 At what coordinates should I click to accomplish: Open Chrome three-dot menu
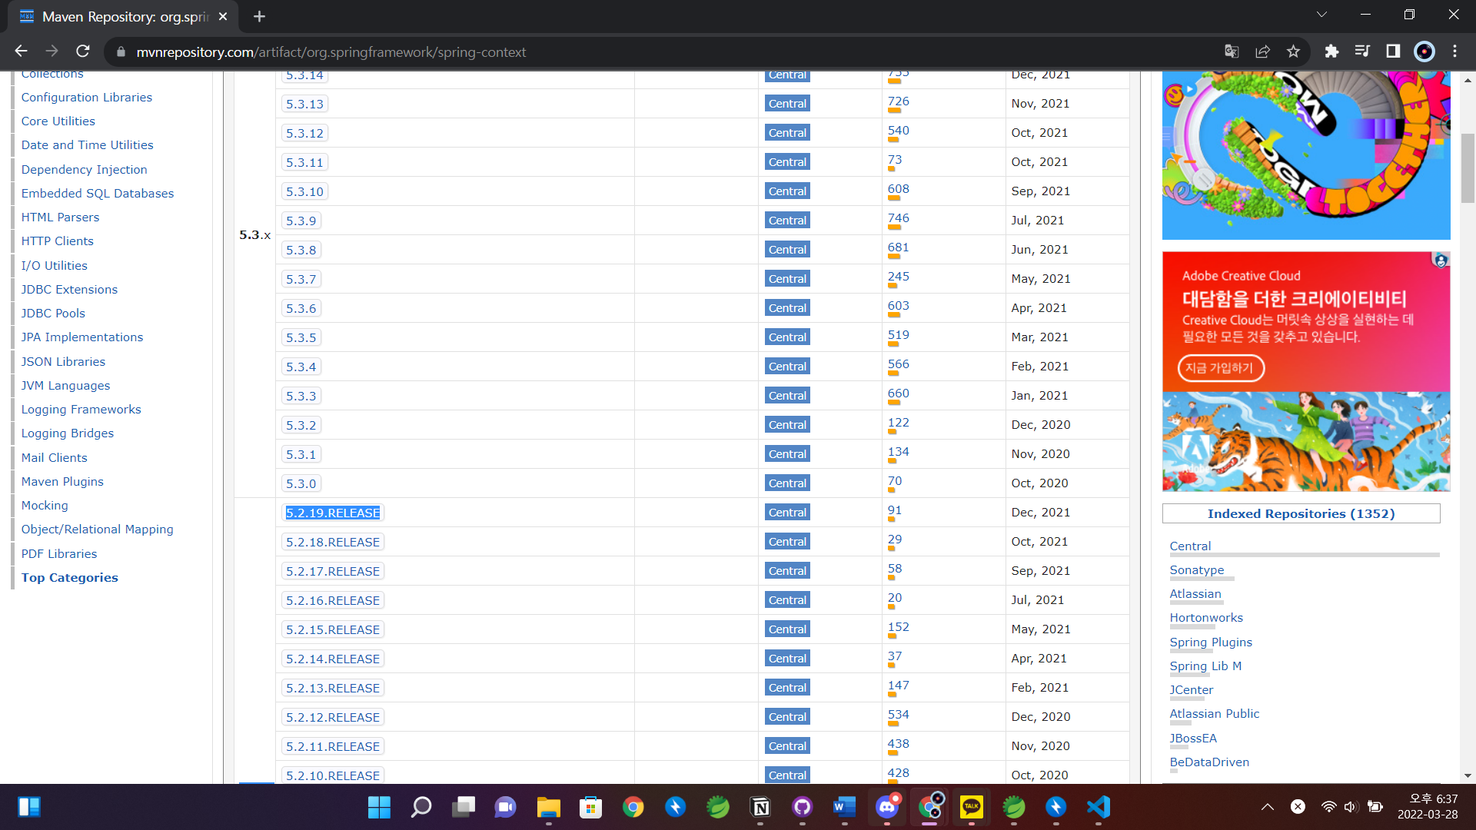point(1454,51)
